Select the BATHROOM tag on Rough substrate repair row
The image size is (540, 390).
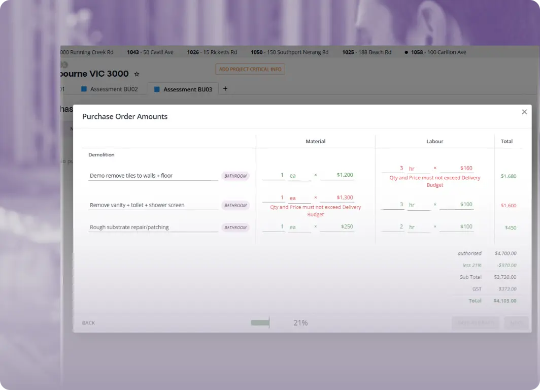[235, 227]
